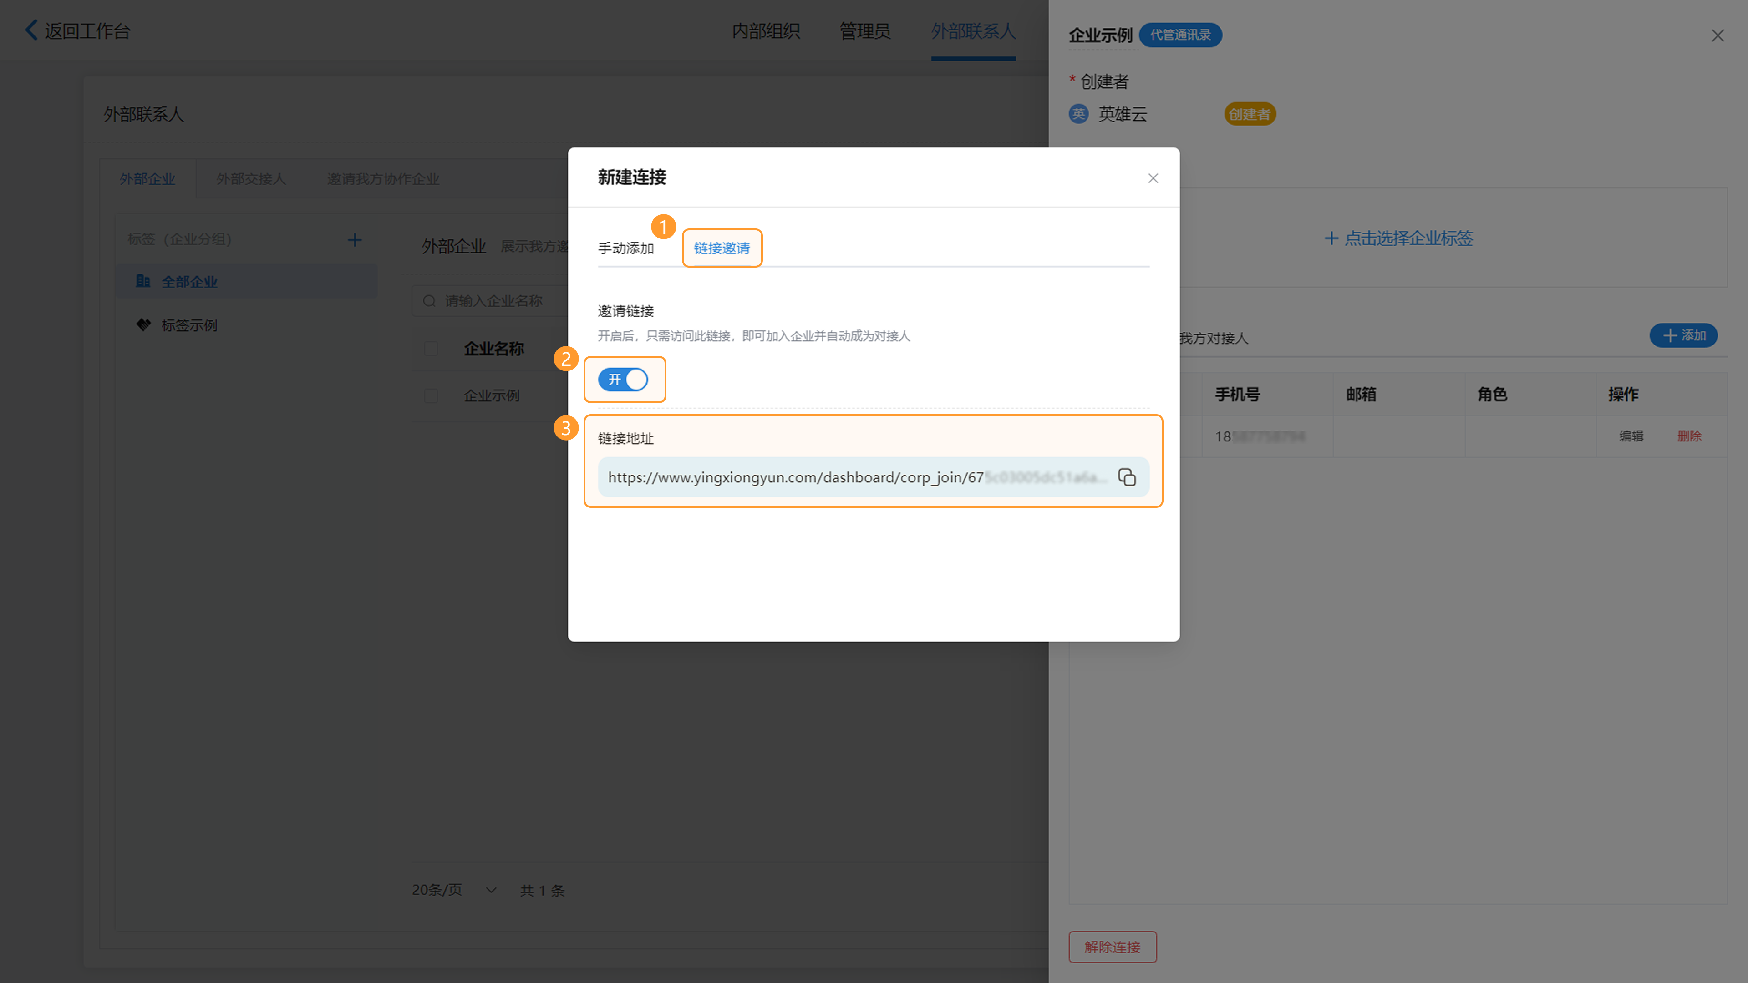Tick the 企业示例 row checkbox
1748x983 pixels.
pyautogui.click(x=431, y=395)
